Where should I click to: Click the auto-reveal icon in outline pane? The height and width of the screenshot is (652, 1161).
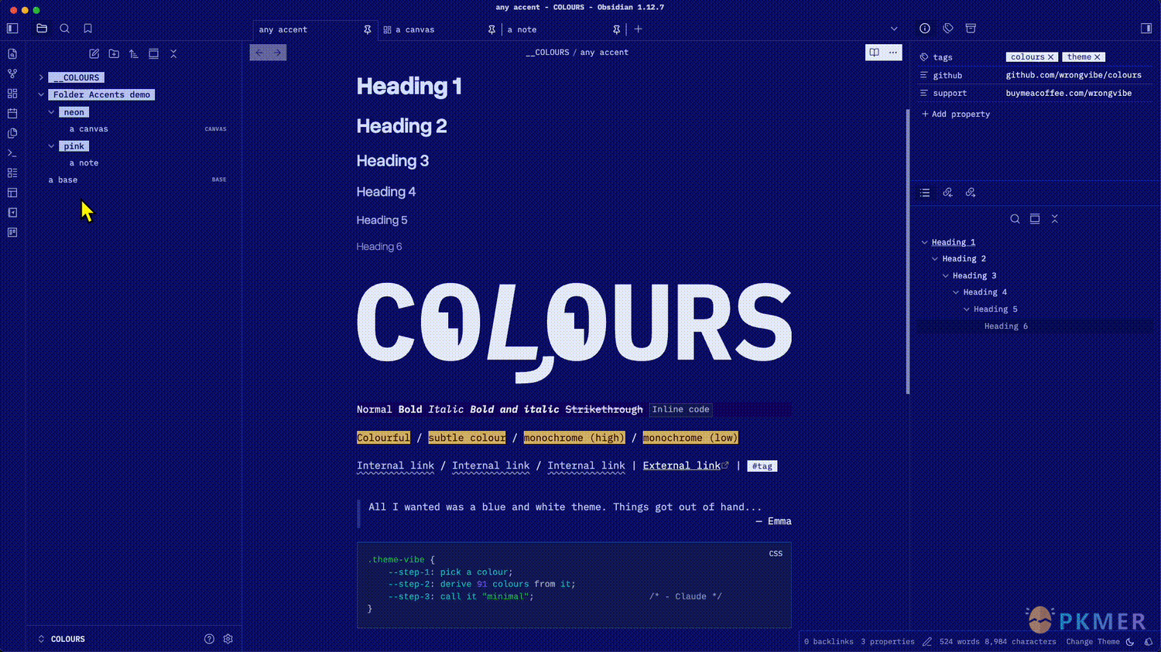point(1035,219)
